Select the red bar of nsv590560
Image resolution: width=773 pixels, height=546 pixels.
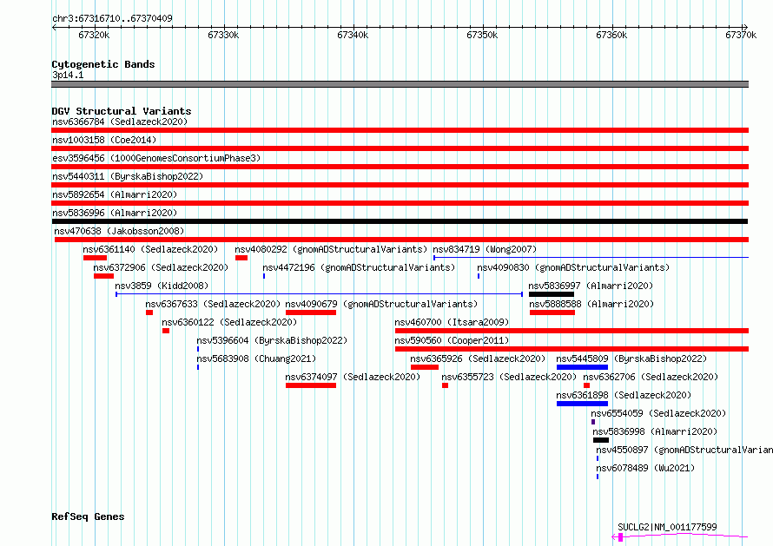pyautogui.click(x=571, y=349)
